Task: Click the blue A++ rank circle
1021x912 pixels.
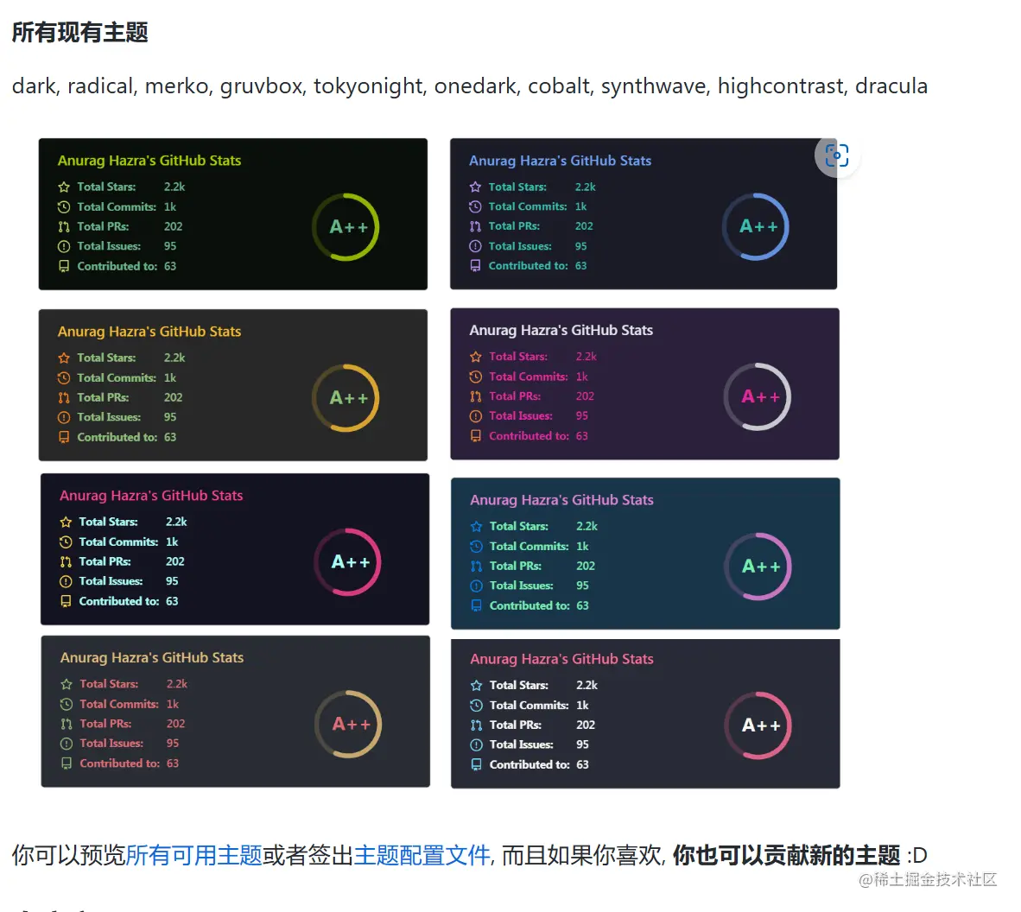Action: [x=756, y=226]
